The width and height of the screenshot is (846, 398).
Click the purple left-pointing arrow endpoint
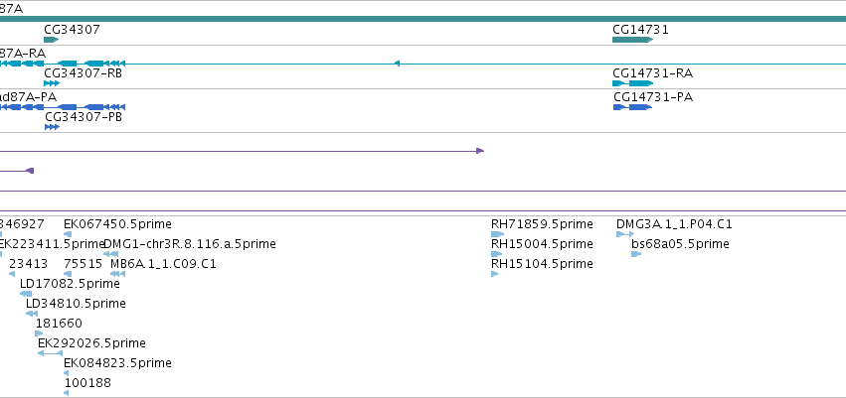click(x=30, y=171)
